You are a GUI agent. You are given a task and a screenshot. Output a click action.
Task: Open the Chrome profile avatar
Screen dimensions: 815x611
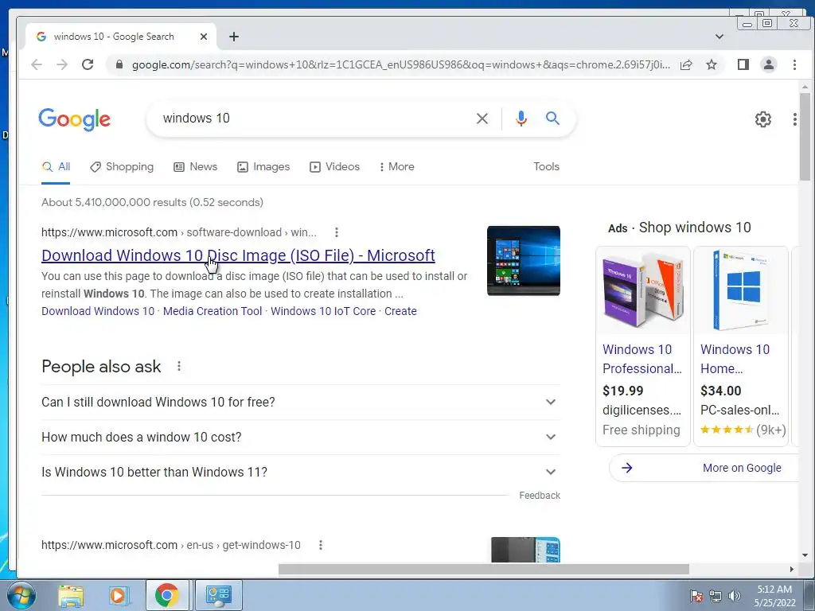[x=769, y=64]
